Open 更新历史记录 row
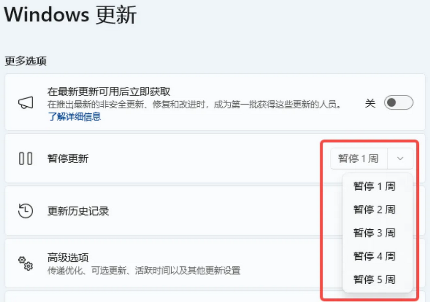The height and width of the screenshot is (302, 430). [x=216, y=210]
